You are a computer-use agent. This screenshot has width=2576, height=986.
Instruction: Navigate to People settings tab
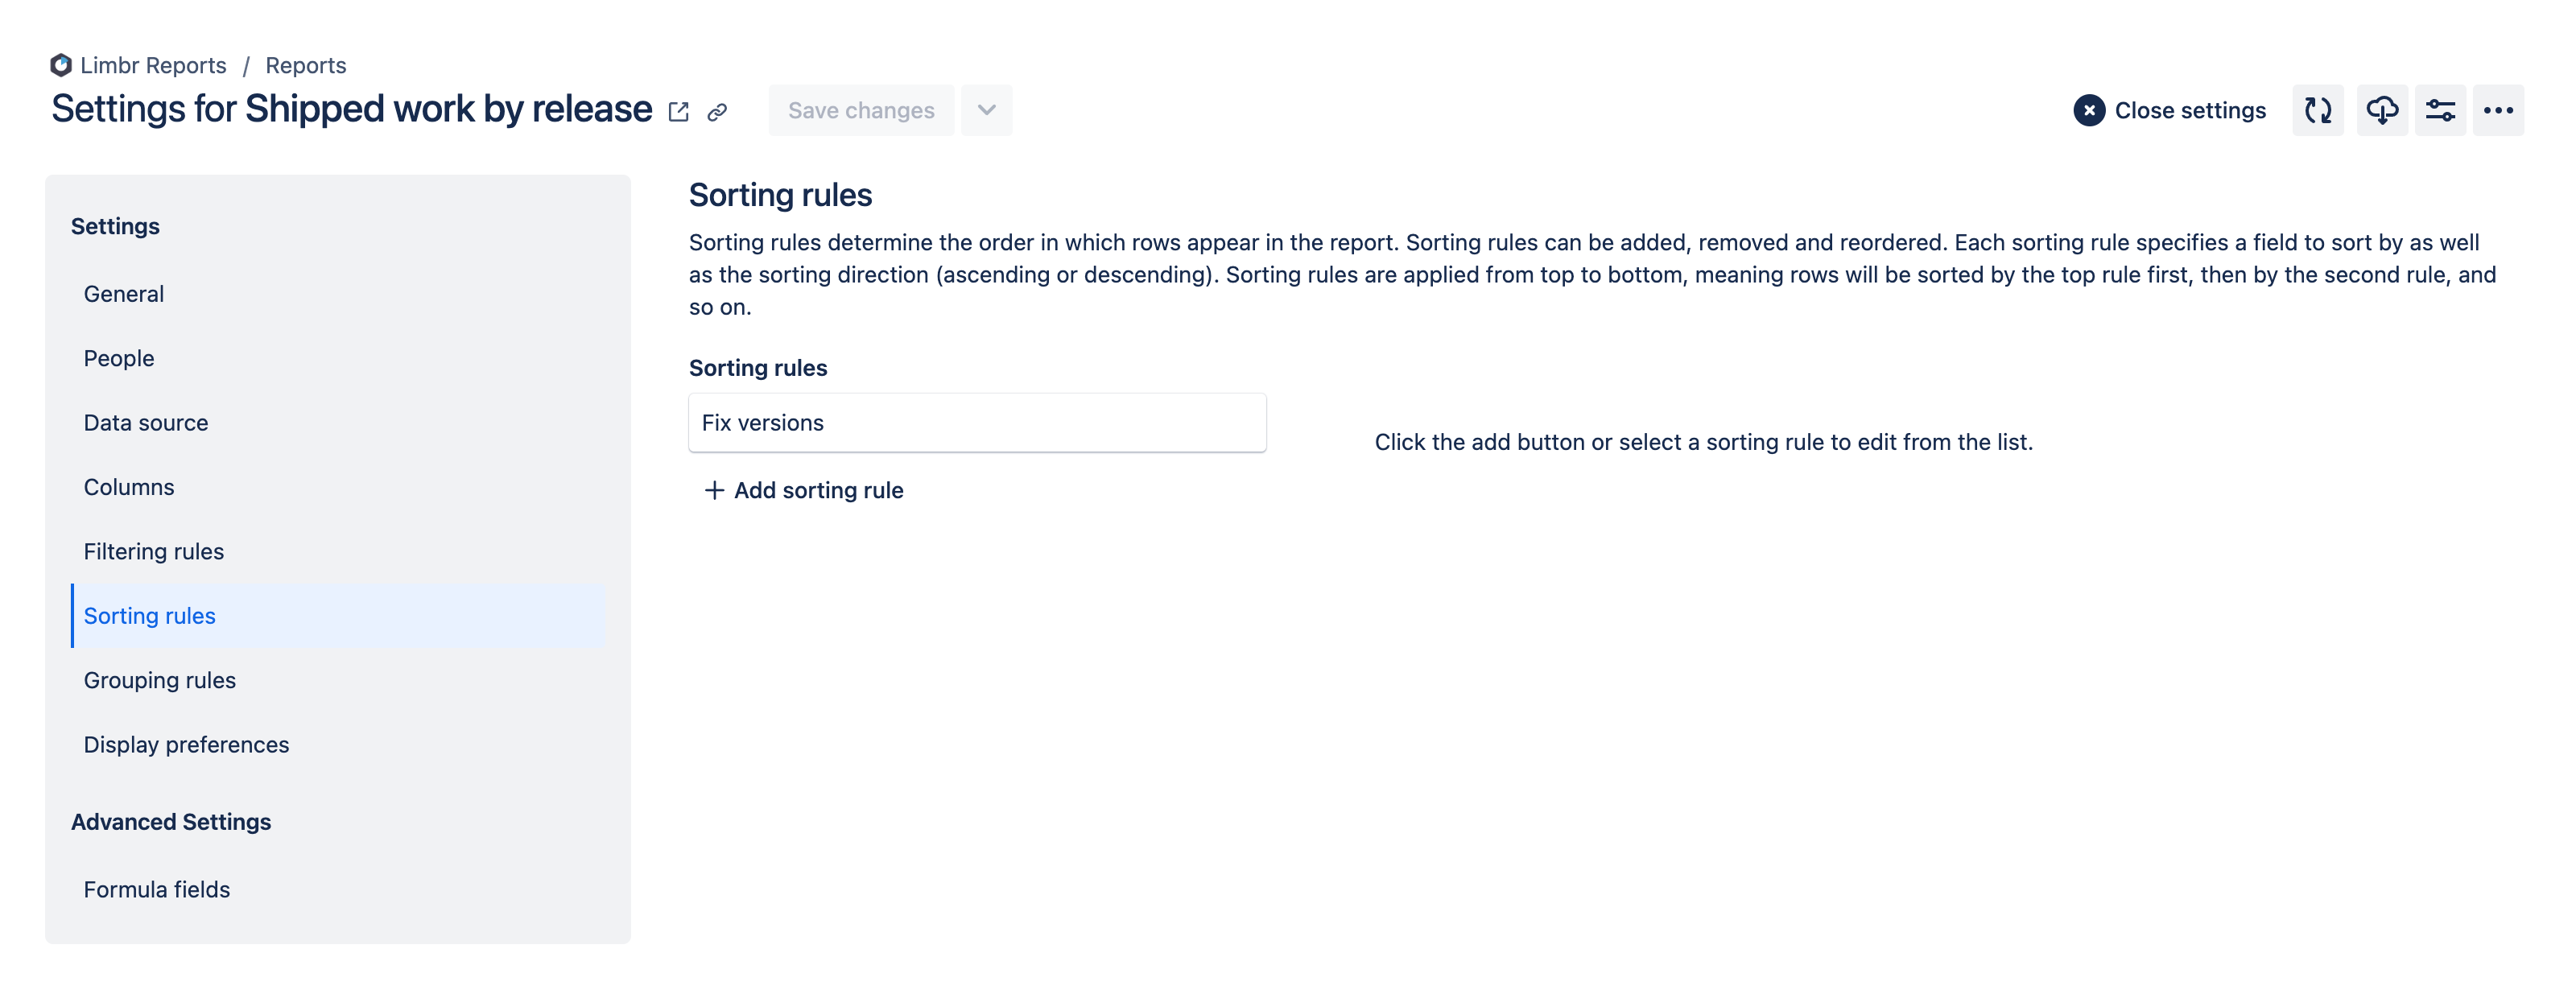point(118,357)
